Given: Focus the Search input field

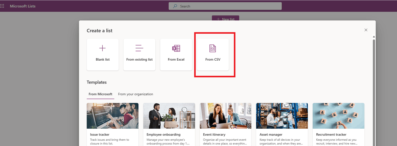Looking at the screenshot, I should click(225, 6).
